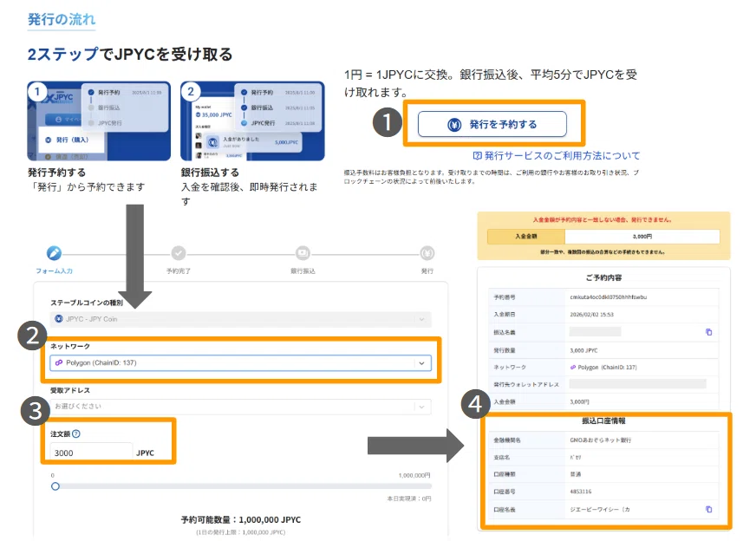
Task: Click the amount slider handle below 注文額
Action: 55,486
